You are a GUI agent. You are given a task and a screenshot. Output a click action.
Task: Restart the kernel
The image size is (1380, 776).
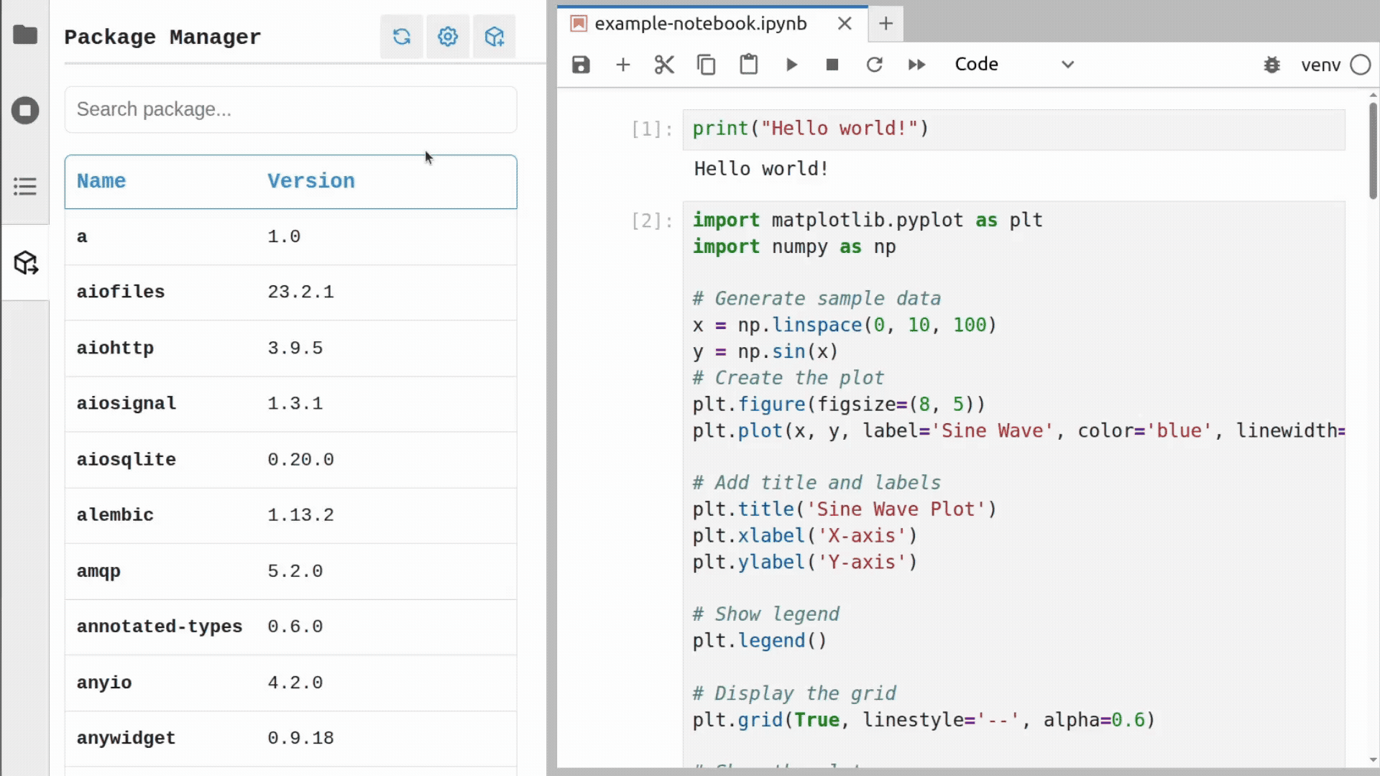(x=874, y=64)
